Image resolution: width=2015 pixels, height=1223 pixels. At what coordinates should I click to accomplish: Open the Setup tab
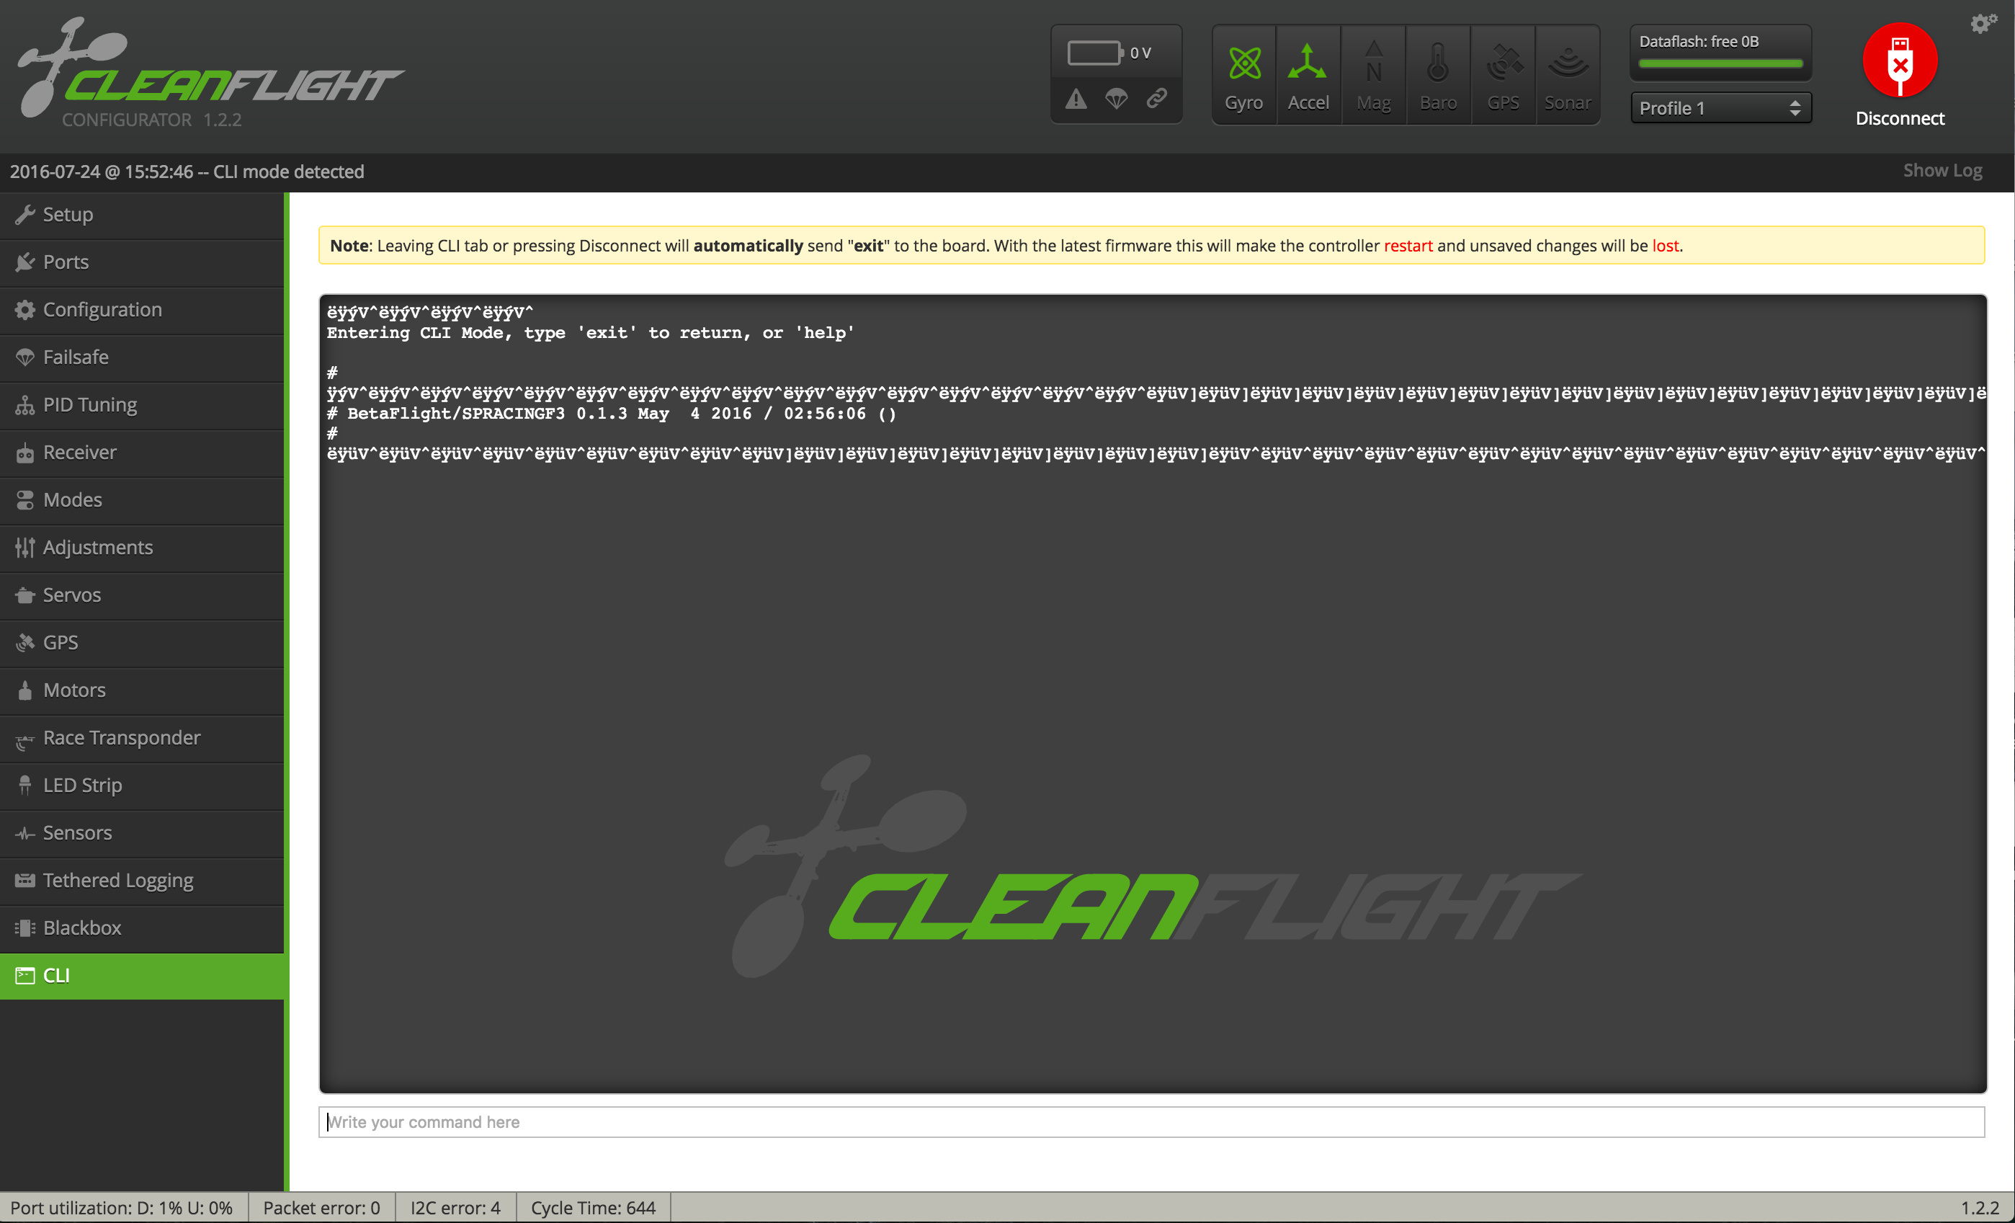143,215
